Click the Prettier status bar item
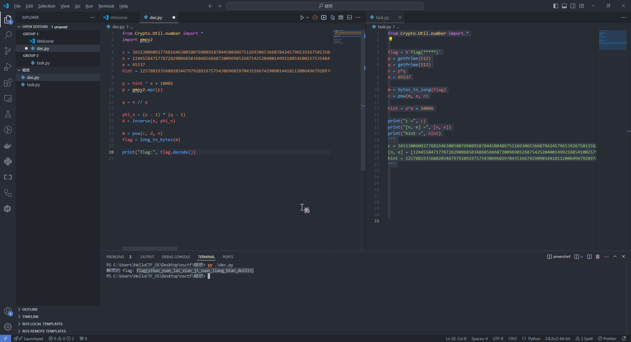This screenshot has width=631, height=342. click(x=607, y=338)
